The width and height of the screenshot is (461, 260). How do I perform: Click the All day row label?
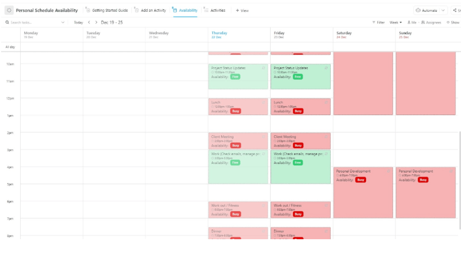coord(10,47)
